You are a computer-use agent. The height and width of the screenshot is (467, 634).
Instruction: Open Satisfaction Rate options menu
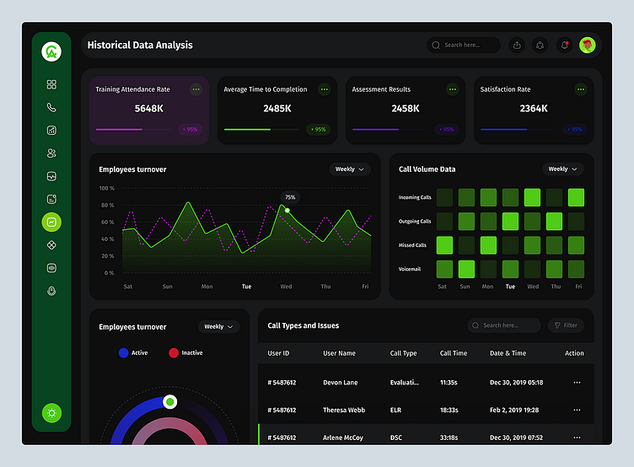(581, 89)
